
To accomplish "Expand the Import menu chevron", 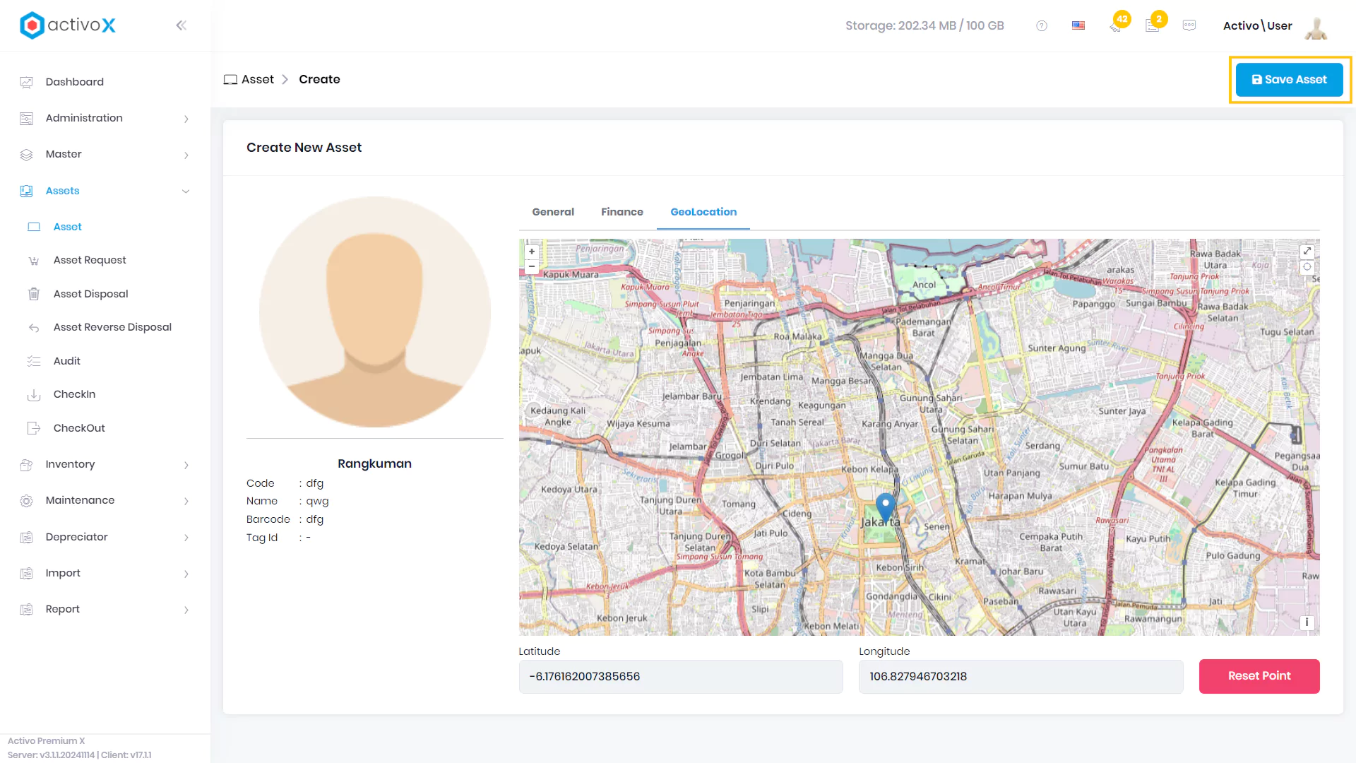I will (186, 574).
